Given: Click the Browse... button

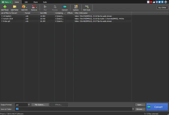Looking at the screenshot, I should coord(140,109).
